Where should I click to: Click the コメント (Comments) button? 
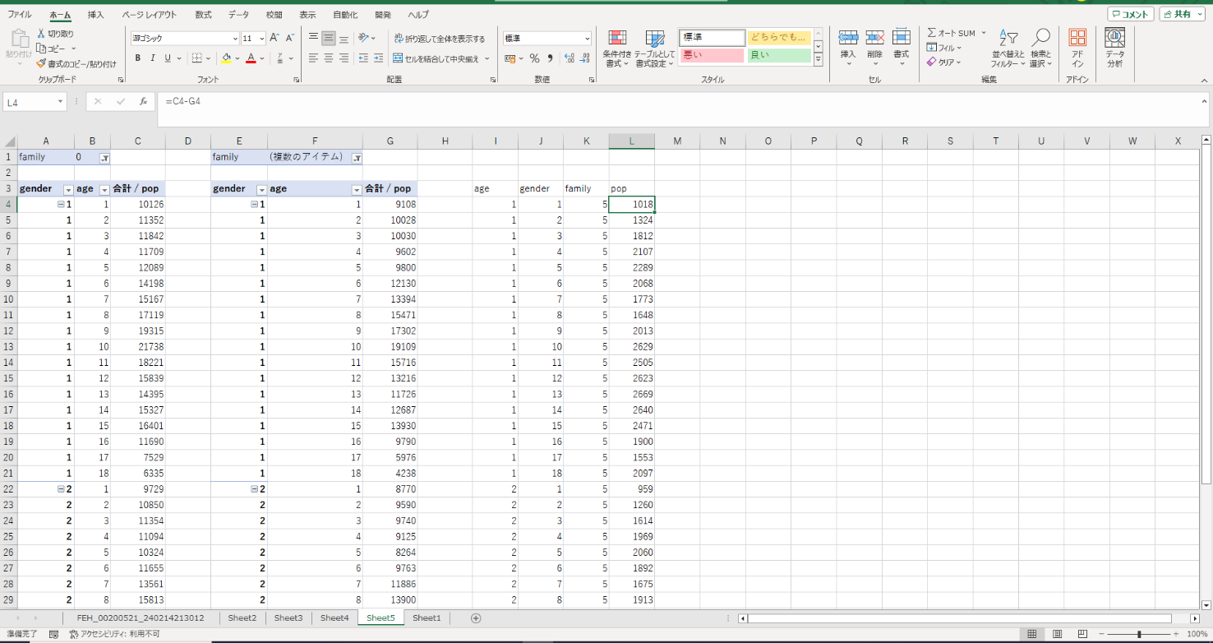click(1130, 14)
